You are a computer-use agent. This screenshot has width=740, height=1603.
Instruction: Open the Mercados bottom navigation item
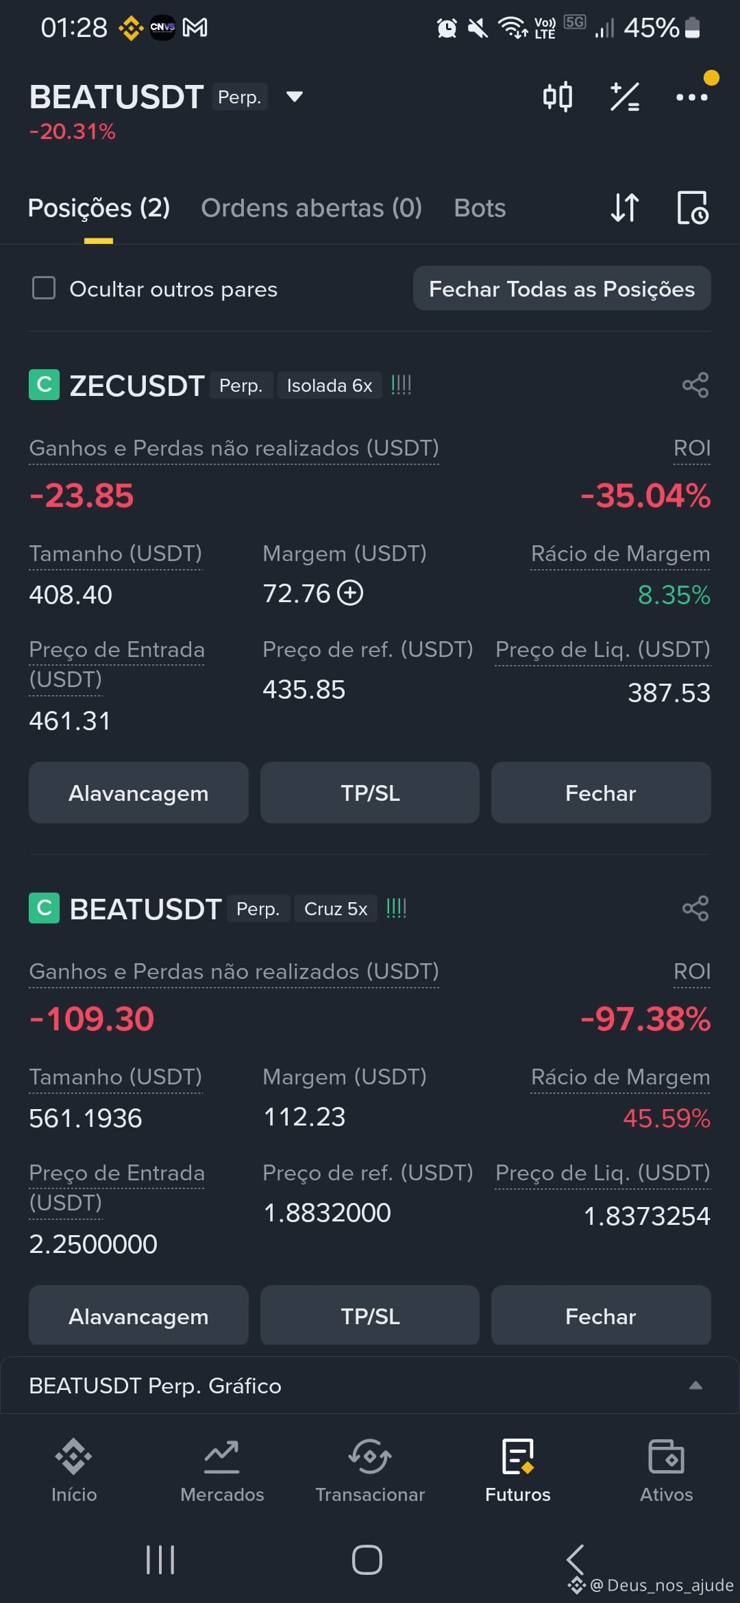click(222, 1470)
